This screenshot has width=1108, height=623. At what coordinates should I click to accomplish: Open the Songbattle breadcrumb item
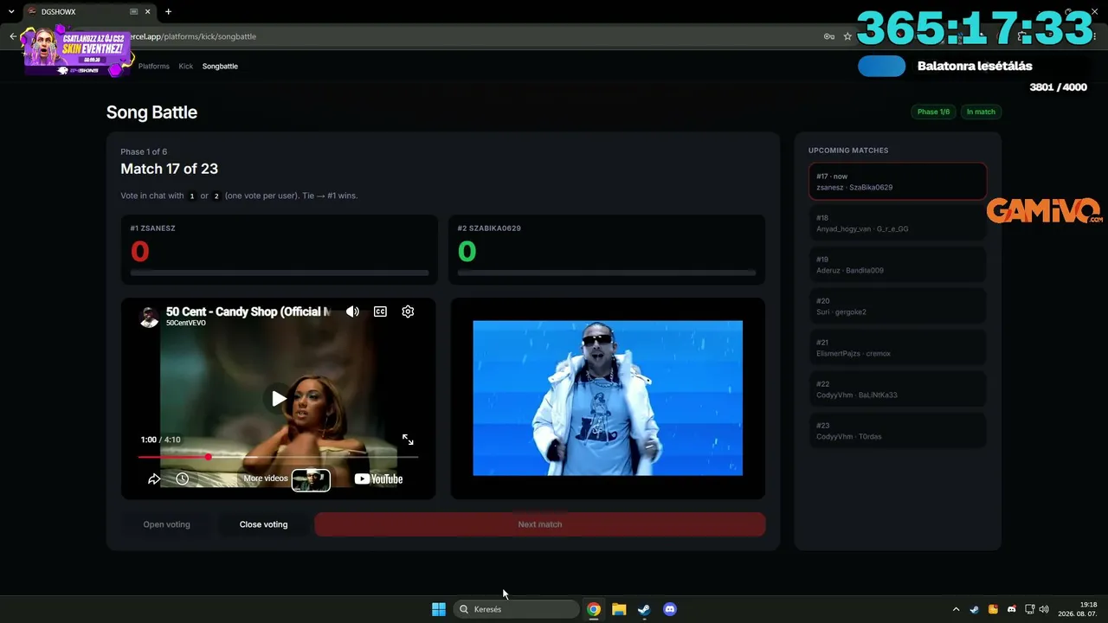pyautogui.click(x=220, y=66)
